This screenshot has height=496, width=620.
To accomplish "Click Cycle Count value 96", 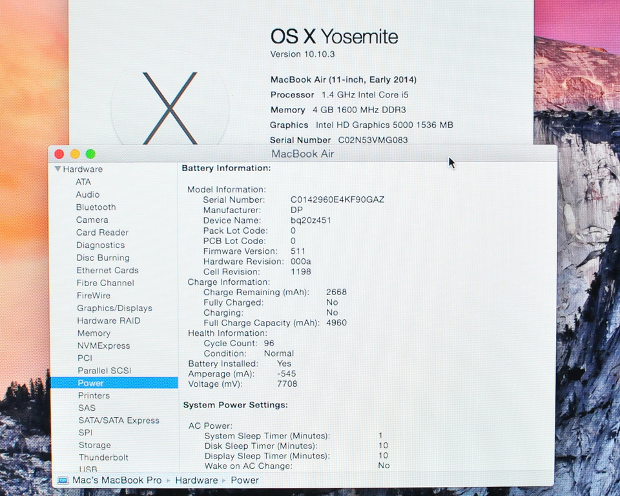I will (x=269, y=344).
